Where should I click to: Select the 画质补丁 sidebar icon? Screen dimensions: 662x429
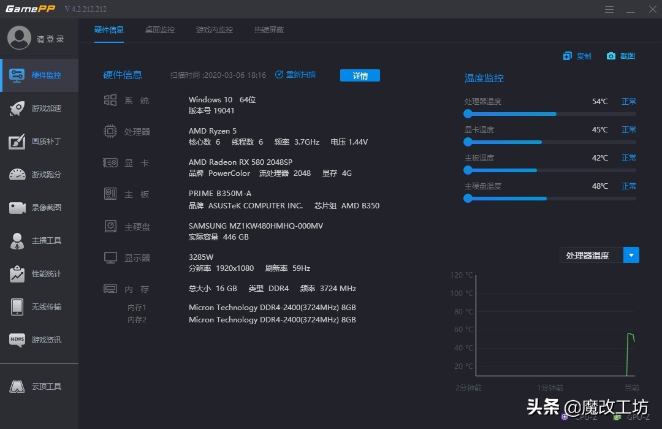pos(39,142)
